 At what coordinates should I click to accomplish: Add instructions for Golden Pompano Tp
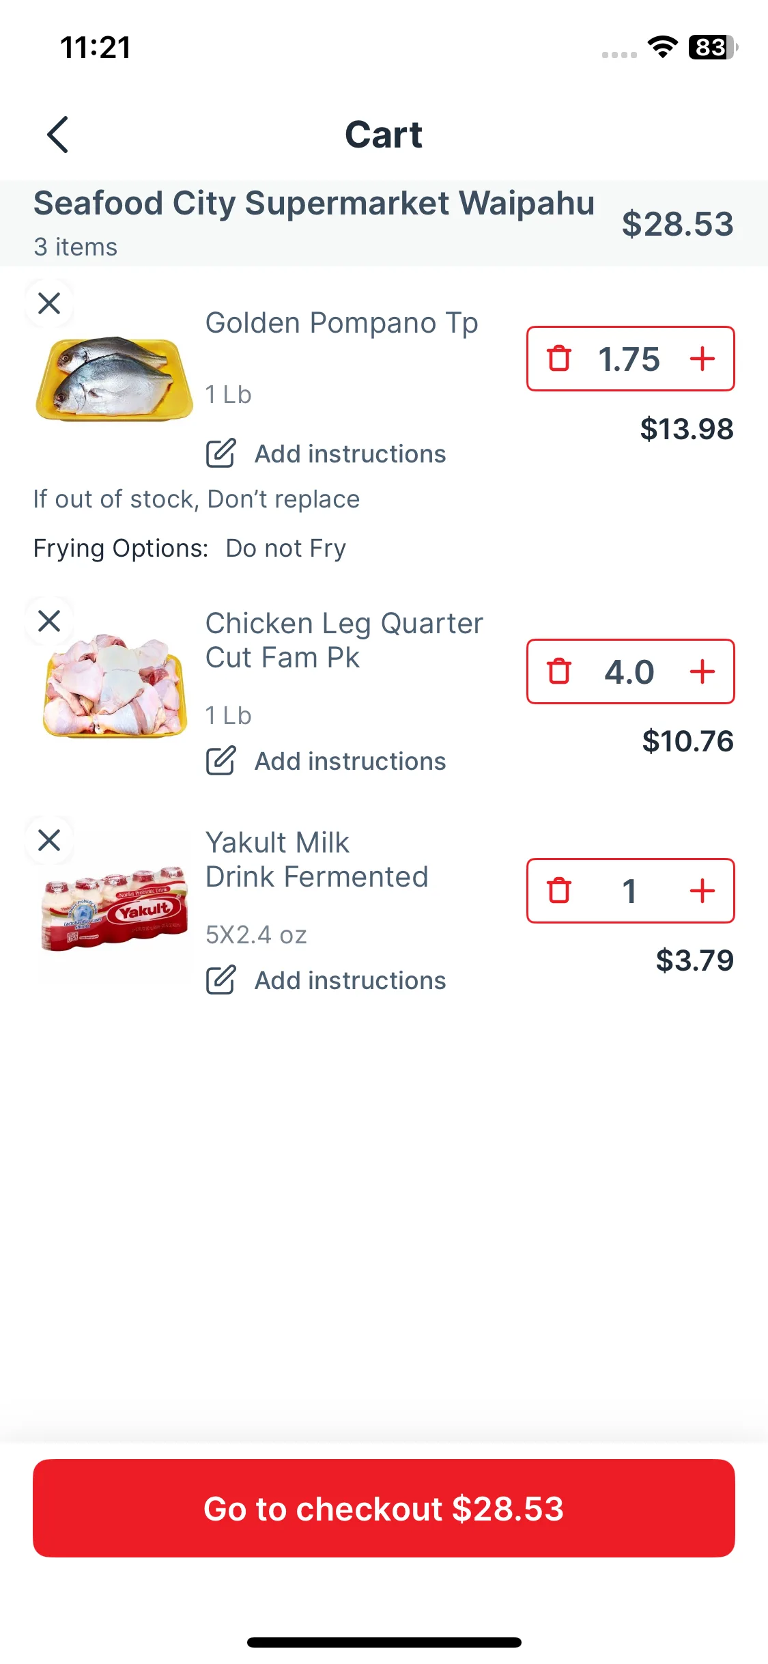click(x=326, y=454)
